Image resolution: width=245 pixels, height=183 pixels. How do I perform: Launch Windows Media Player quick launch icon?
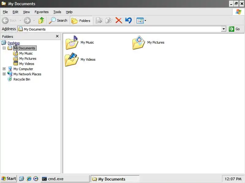pyautogui.click(x=36, y=179)
